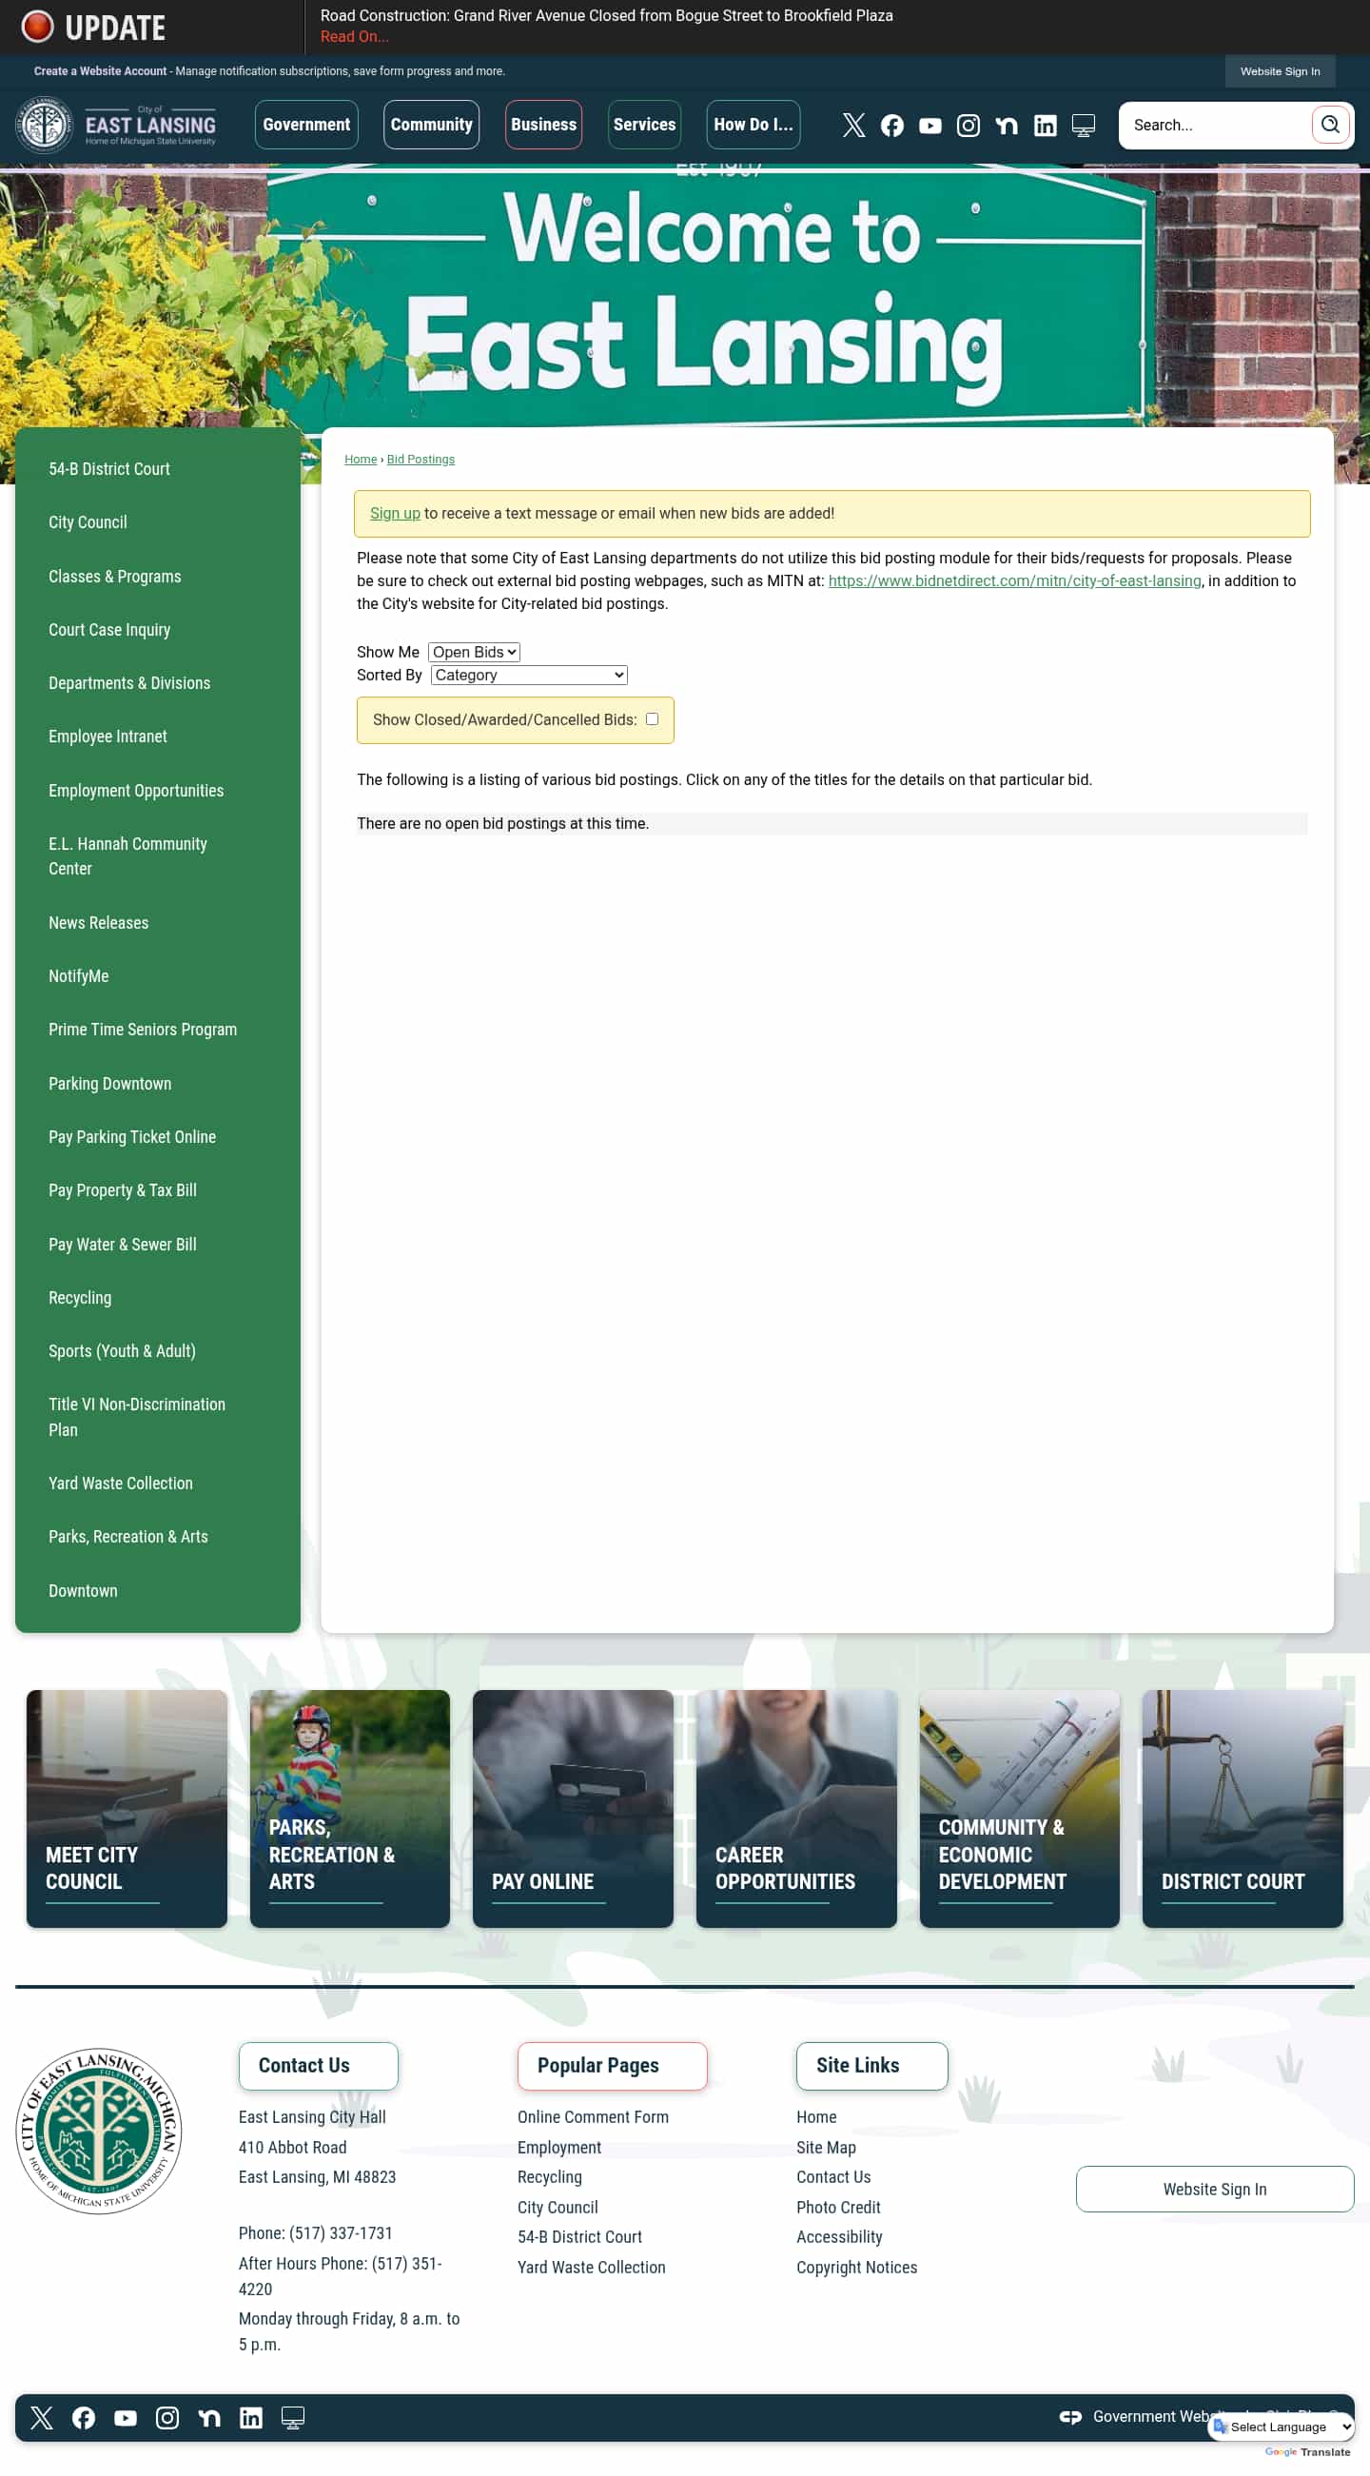This screenshot has height=2476, width=1370.
Task: Open the footer Facebook icon
Action: [x=84, y=2417]
